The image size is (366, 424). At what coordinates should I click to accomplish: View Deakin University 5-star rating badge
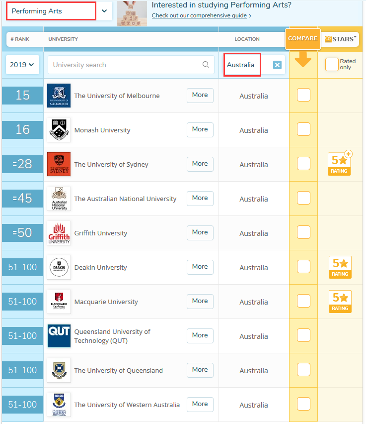[340, 267]
